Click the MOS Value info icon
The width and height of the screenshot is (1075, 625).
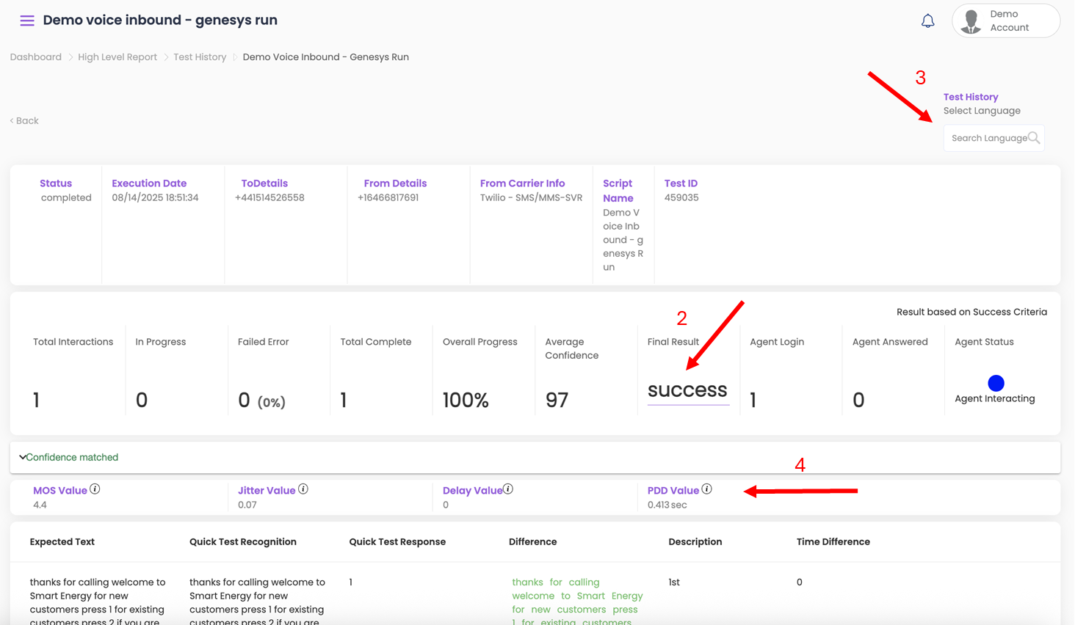point(95,489)
